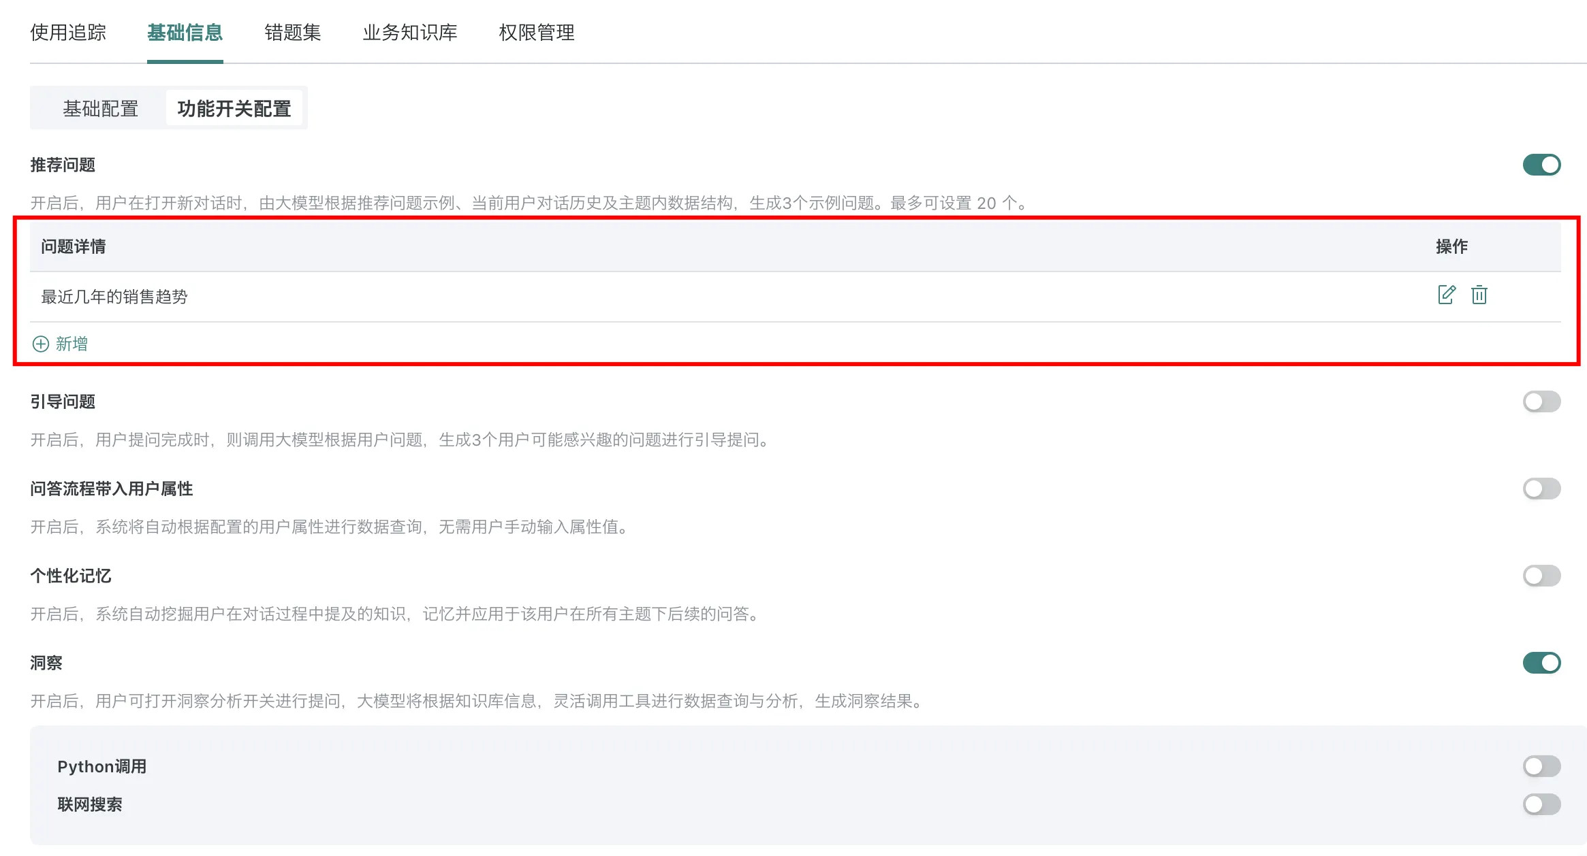Image resolution: width=1587 pixels, height=856 pixels.
Task: Select the 基础信息 tab
Action: [x=185, y=33]
